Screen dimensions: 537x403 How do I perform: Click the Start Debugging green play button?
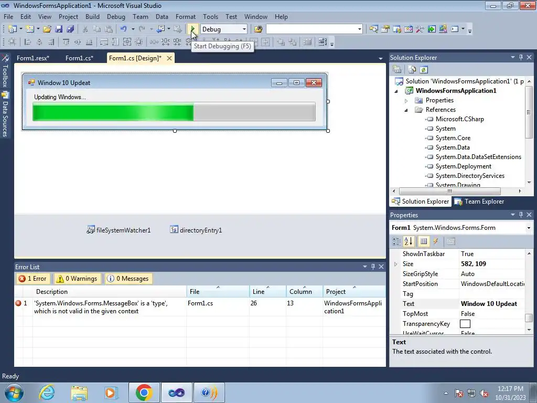[193, 29]
